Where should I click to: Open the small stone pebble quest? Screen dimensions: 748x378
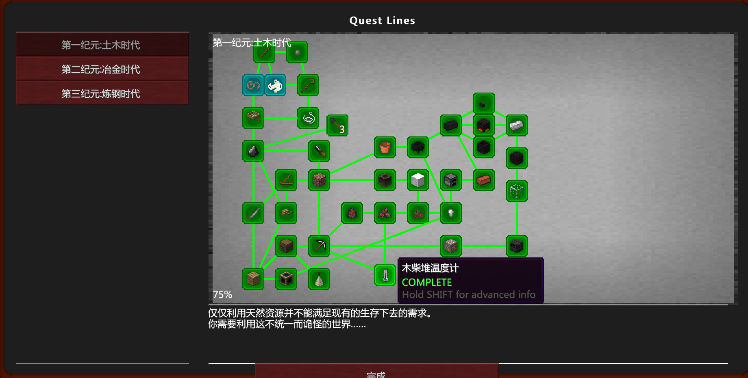click(x=297, y=52)
